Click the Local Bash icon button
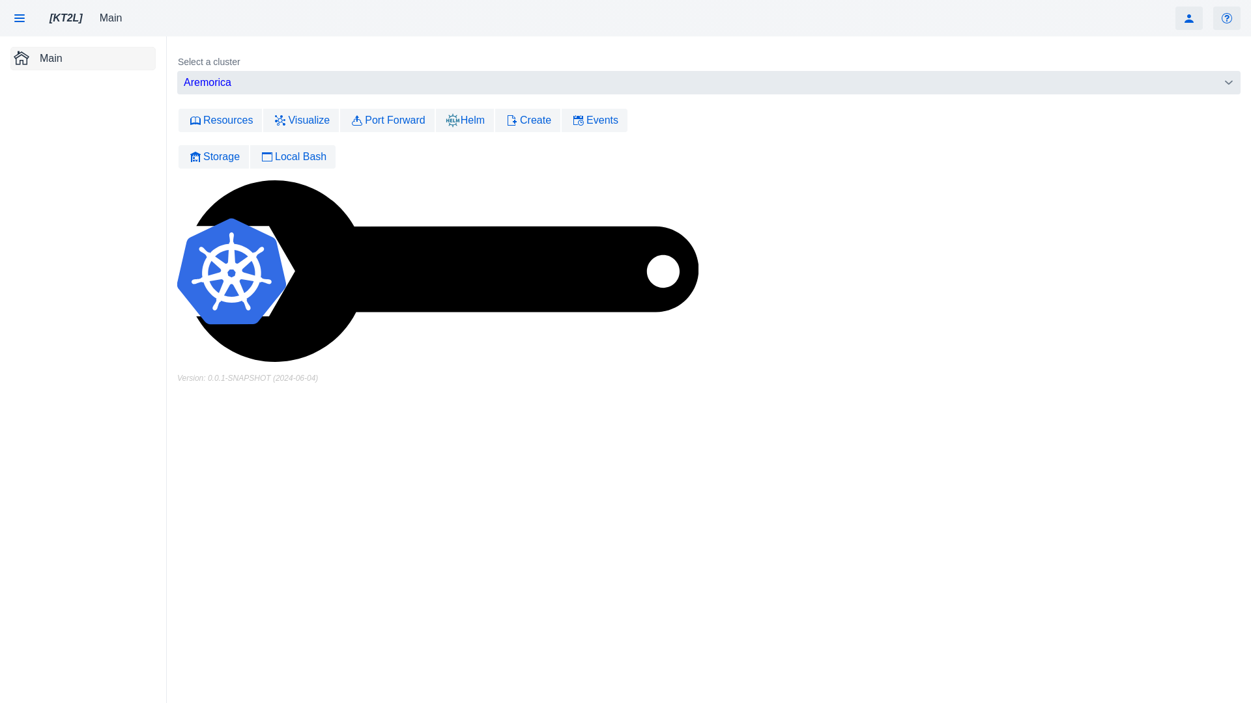 [267, 157]
